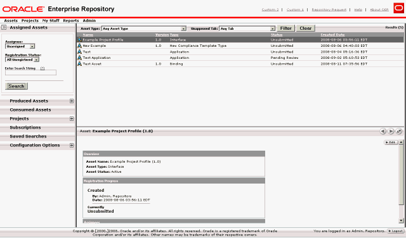Select the Test Application row
This screenshot has width=406, height=238.
(x=240, y=58)
